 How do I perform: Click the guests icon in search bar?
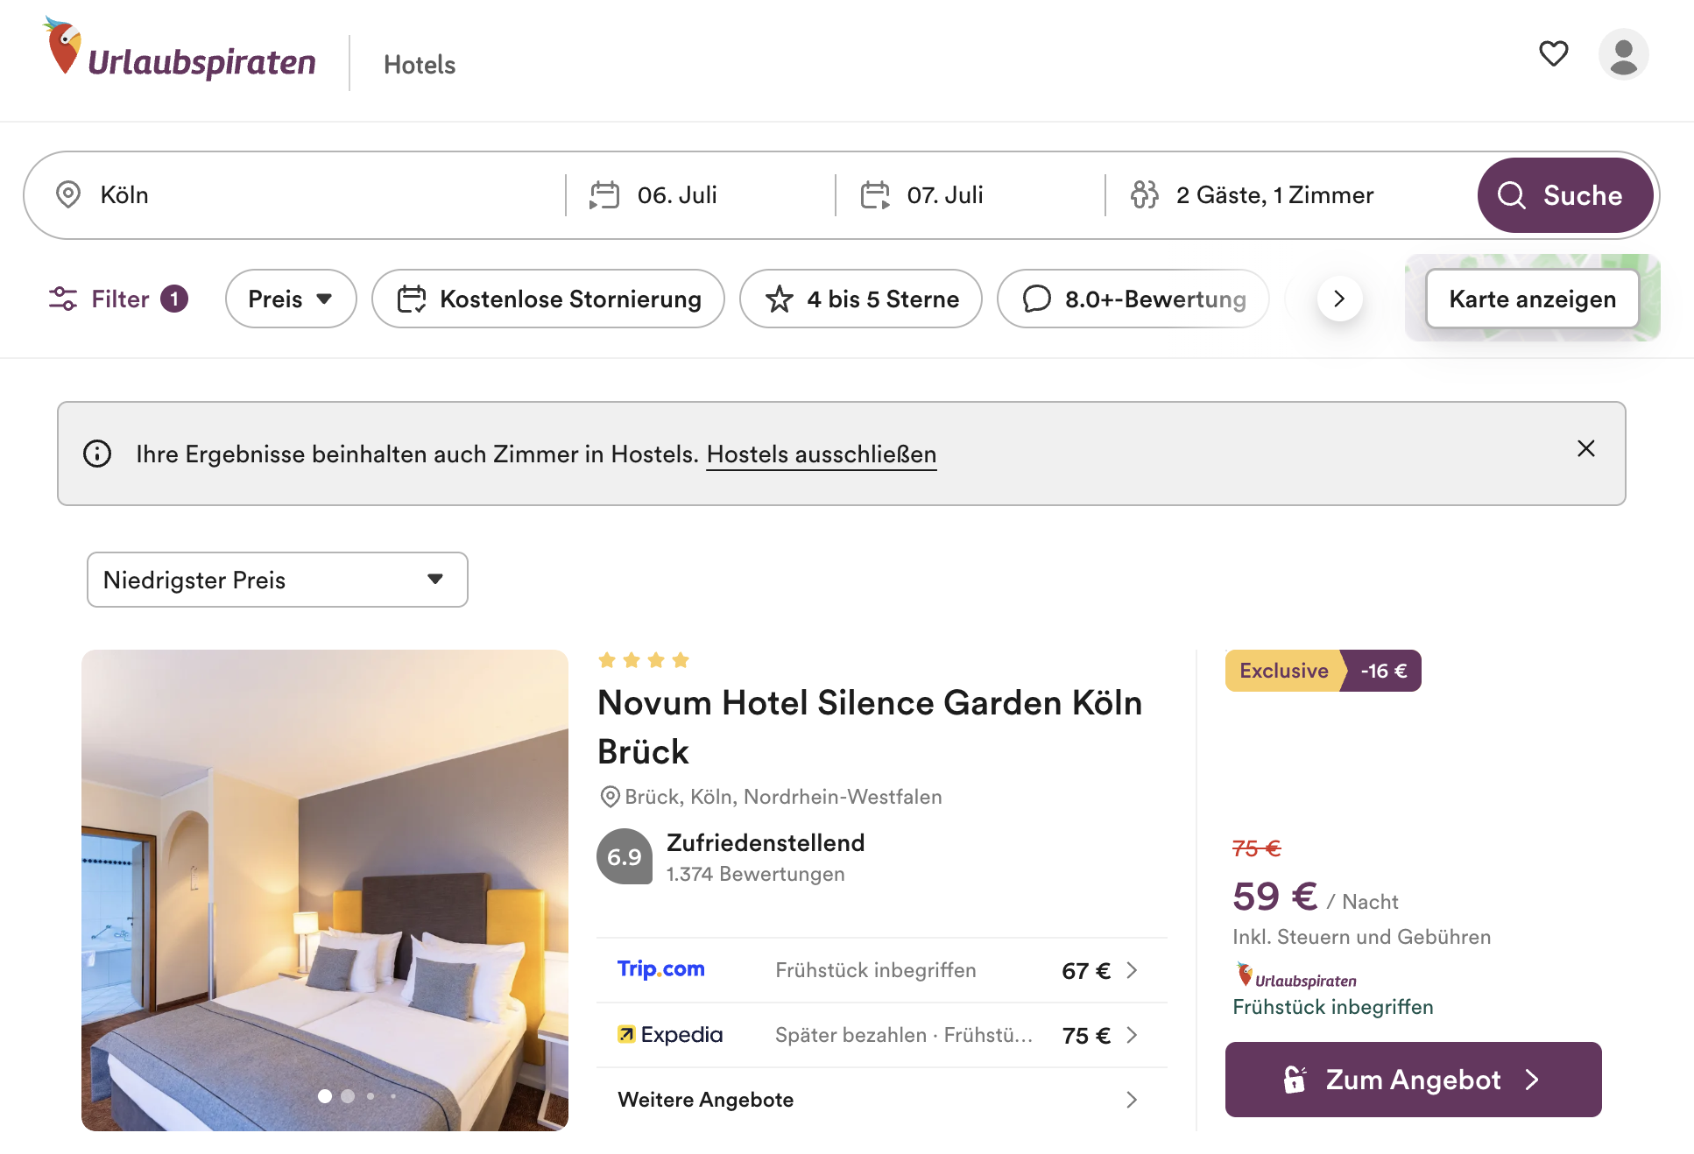click(1144, 194)
